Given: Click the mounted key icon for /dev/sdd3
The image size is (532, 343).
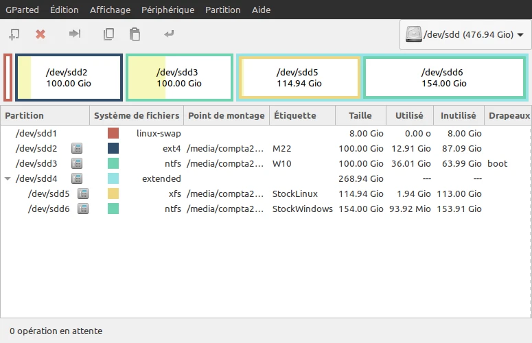Looking at the screenshot, I should (x=77, y=163).
